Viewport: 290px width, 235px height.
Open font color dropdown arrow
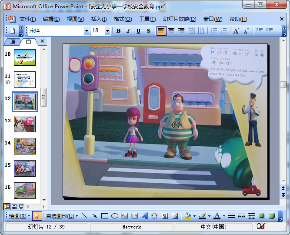[224, 216]
